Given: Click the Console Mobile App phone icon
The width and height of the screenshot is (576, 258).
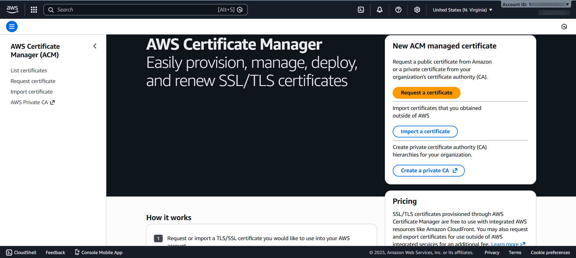Looking at the screenshot, I should coord(77,252).
